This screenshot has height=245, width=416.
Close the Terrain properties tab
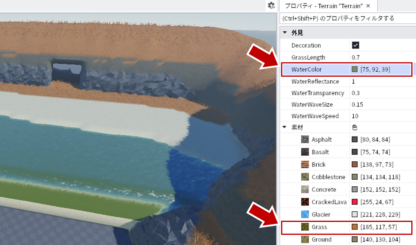[368, 6]
